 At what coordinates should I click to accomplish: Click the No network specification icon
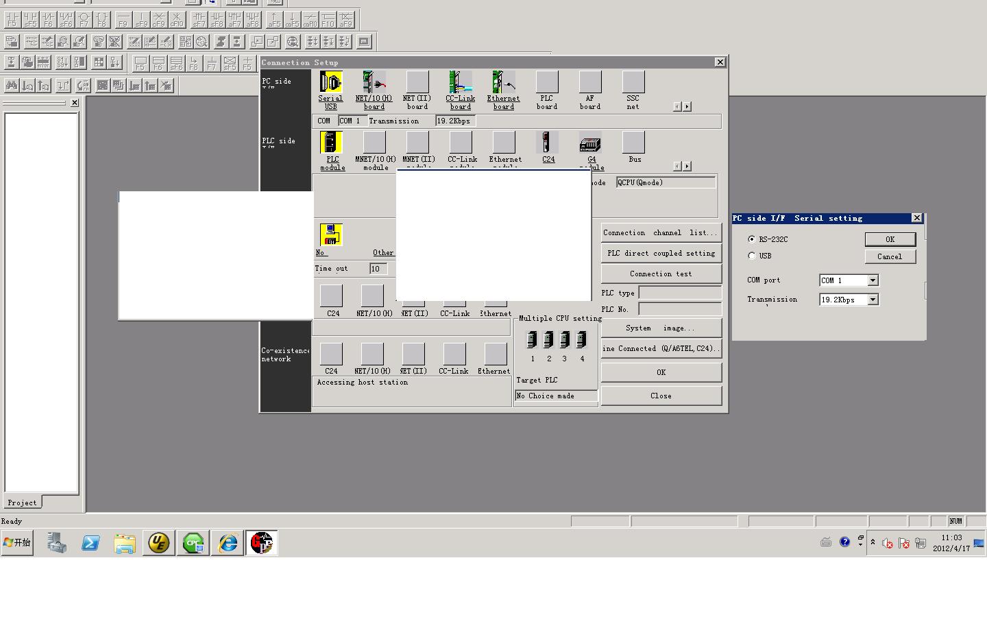(x=330, y=235)
